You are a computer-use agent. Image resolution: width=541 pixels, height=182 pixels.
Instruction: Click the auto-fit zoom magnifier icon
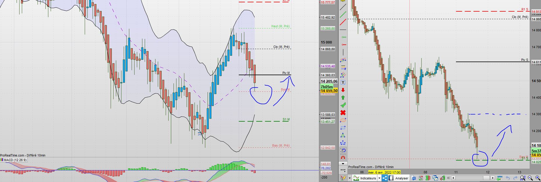(523, 178)
